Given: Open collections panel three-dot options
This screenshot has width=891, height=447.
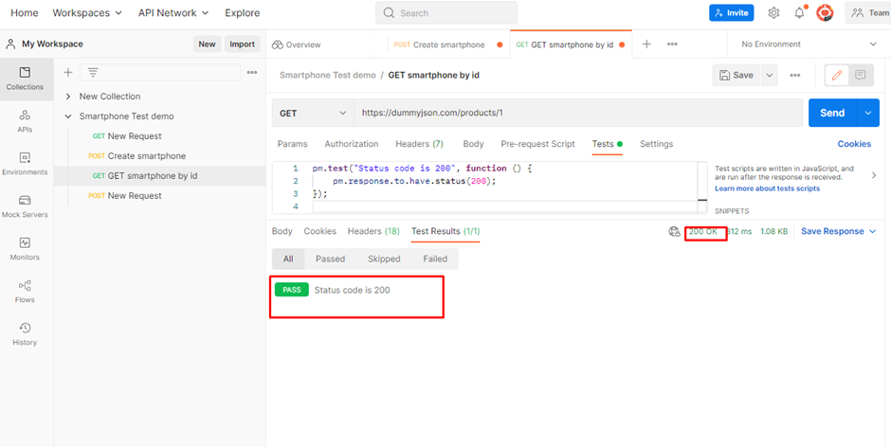Looking at the screenshot, I should pos(252,72).
